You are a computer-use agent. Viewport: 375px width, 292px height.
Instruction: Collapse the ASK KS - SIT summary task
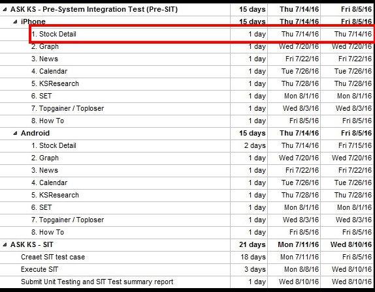[5, 244]
